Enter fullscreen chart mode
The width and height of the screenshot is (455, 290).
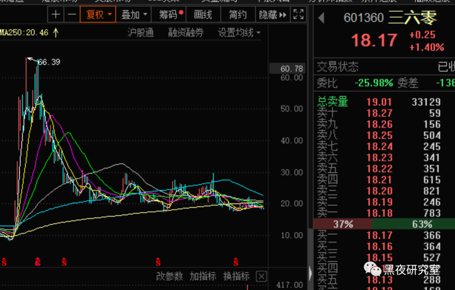pyautogui.click(x=298, y=14)
